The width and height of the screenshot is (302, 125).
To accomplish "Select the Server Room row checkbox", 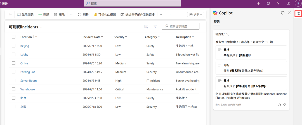I will pos(13,81).
